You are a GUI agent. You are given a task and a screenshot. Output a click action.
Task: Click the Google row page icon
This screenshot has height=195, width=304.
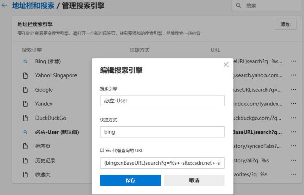pos(25,90)
